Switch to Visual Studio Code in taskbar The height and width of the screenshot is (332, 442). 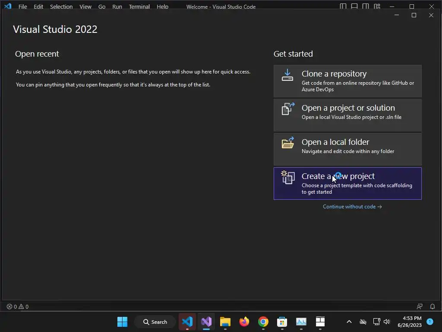click(187, 322)
